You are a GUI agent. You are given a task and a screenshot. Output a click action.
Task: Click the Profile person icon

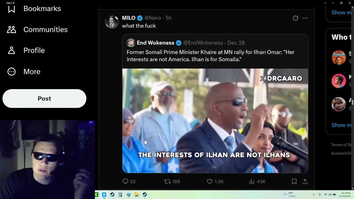11,50
